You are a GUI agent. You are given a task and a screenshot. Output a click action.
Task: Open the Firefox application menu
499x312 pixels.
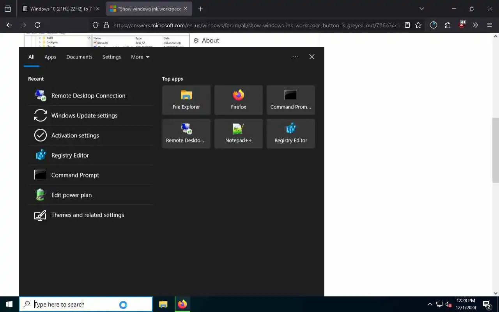click(490, 25)
